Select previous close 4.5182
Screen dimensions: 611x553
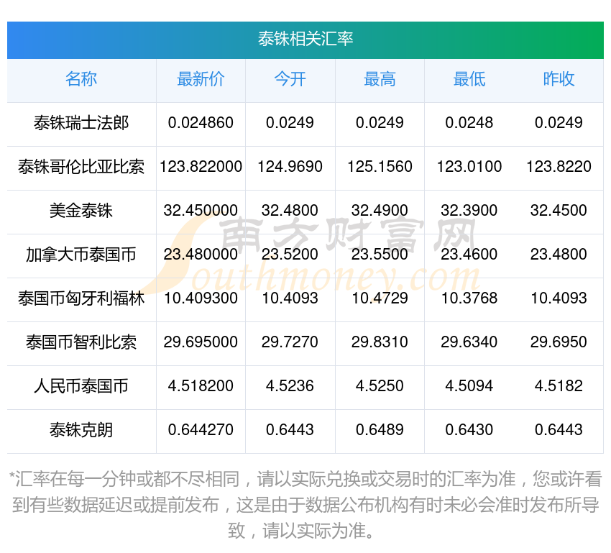[559, 386]
